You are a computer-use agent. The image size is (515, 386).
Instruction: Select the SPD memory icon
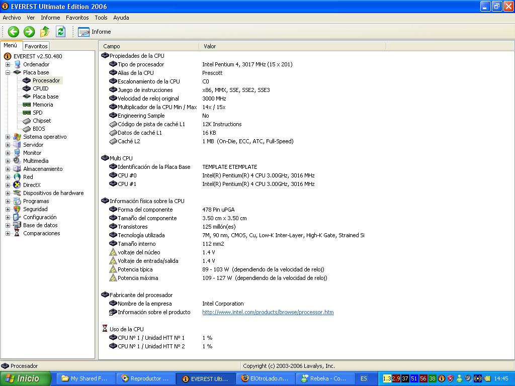point(27,113)
